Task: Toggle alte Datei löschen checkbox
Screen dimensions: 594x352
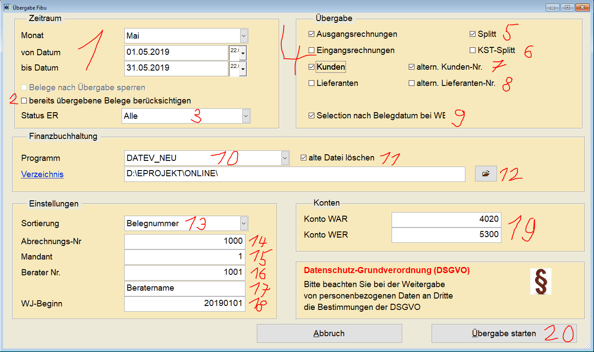Action: pyautogui.click(x=303, y=158)
